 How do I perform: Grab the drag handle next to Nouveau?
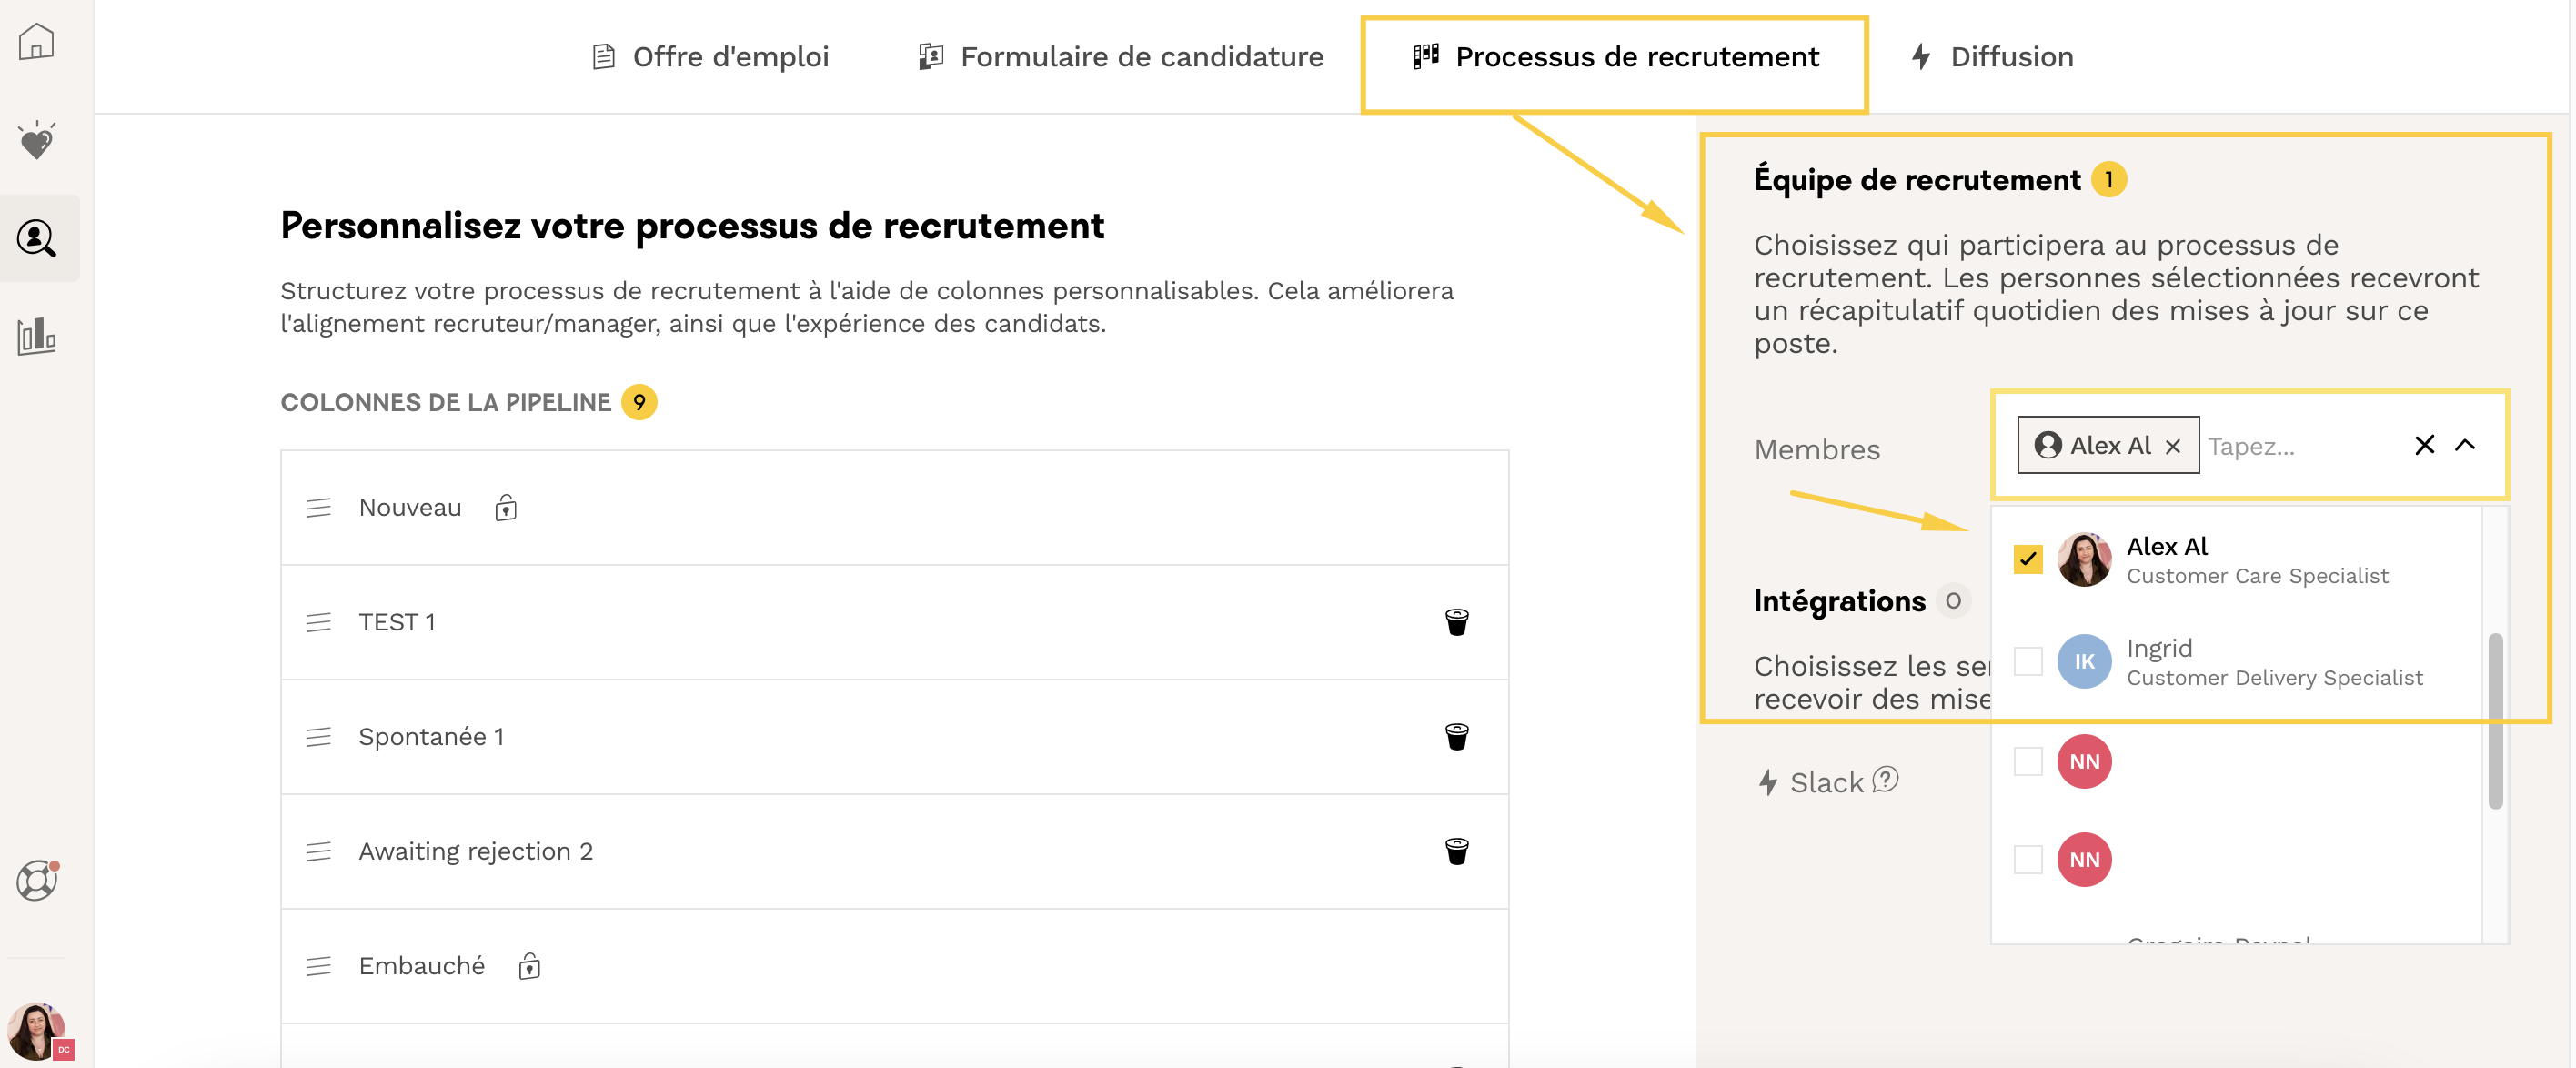pos(318,508)
